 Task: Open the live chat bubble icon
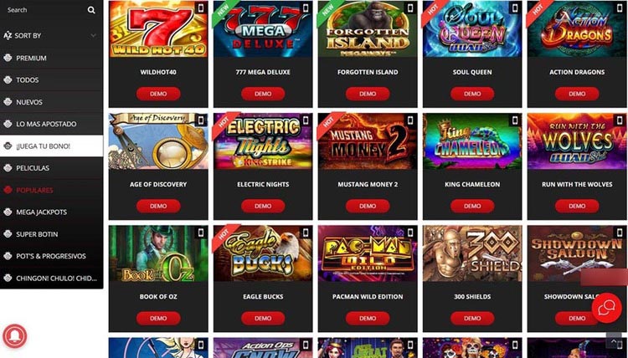click(607, 308)
